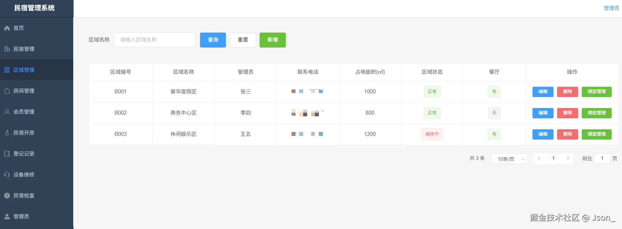Open 登记记录 in the sidebar
This screenshot has height=229, width=622.
tap(37, 154)
